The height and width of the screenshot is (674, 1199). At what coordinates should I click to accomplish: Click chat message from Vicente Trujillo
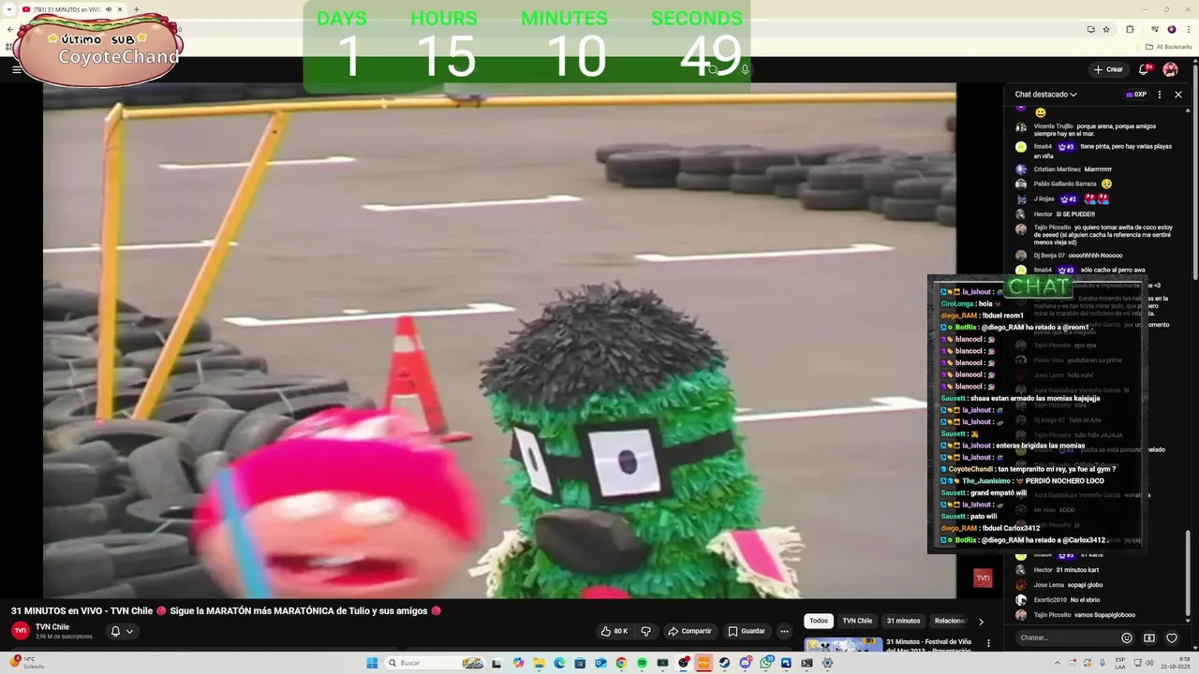point(1092,129)
